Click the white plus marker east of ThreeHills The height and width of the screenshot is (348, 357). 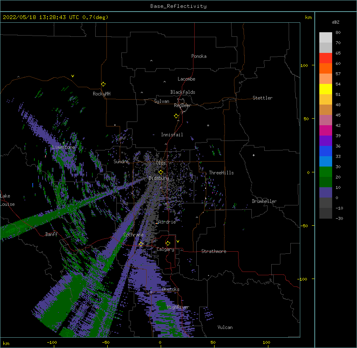(253, 155)
